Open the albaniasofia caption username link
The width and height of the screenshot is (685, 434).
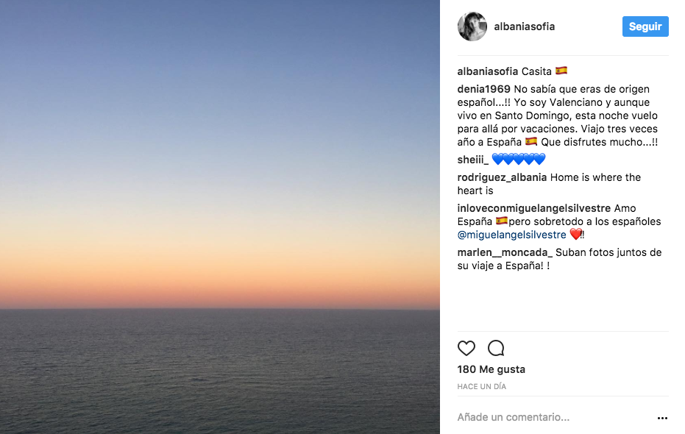pos(487,71)
